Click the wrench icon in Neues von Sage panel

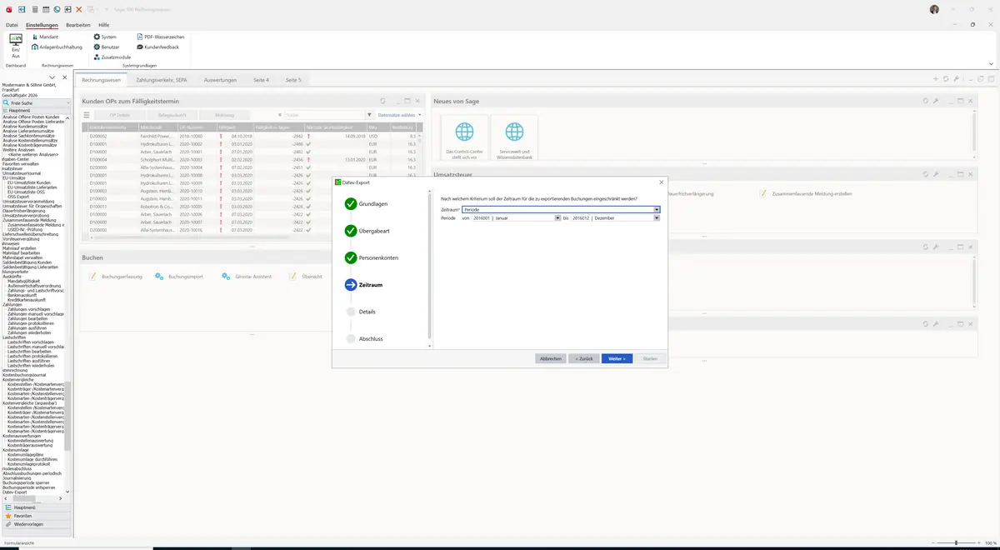tap(936, 101)
